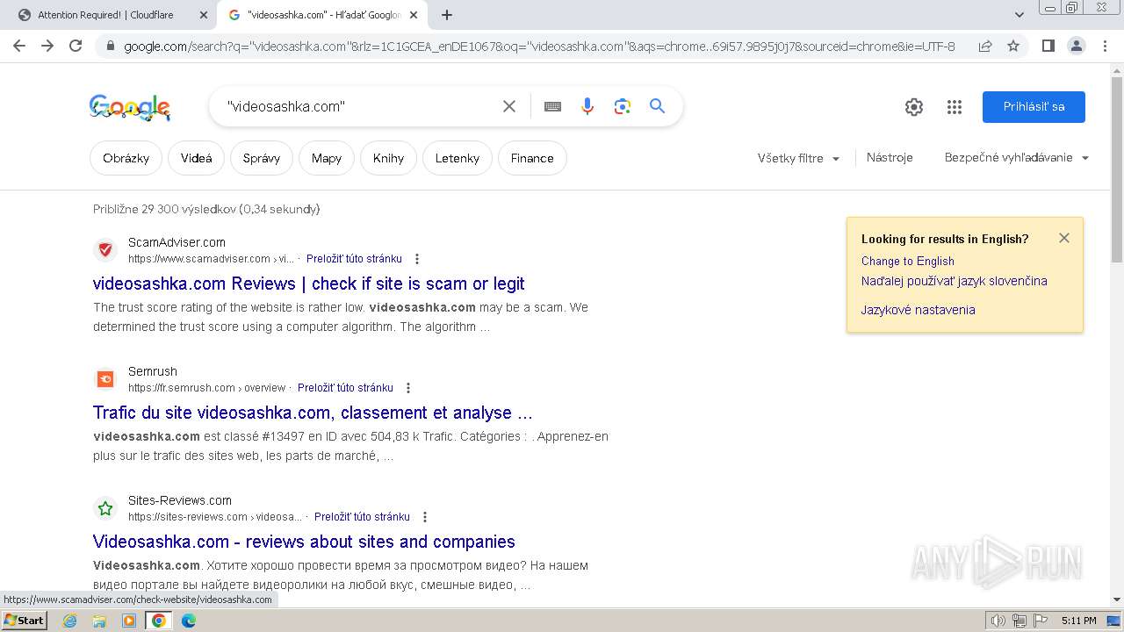The height and width of the screenshot is (632, 1124).
Task: Filter results by Mapy
Action: 327,158
